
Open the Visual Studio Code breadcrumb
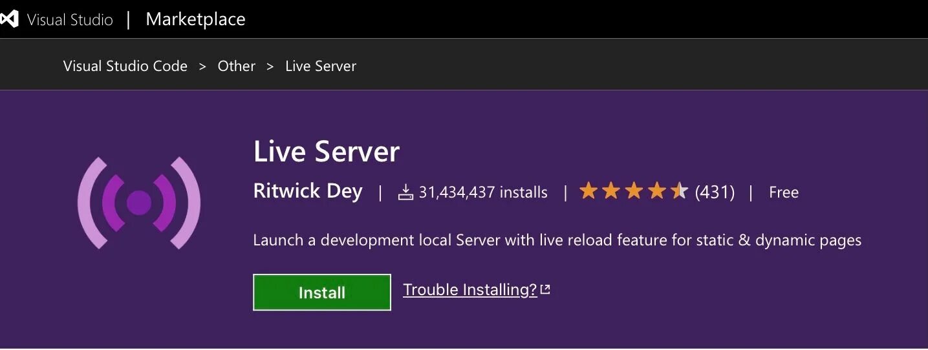coord(125,66)
